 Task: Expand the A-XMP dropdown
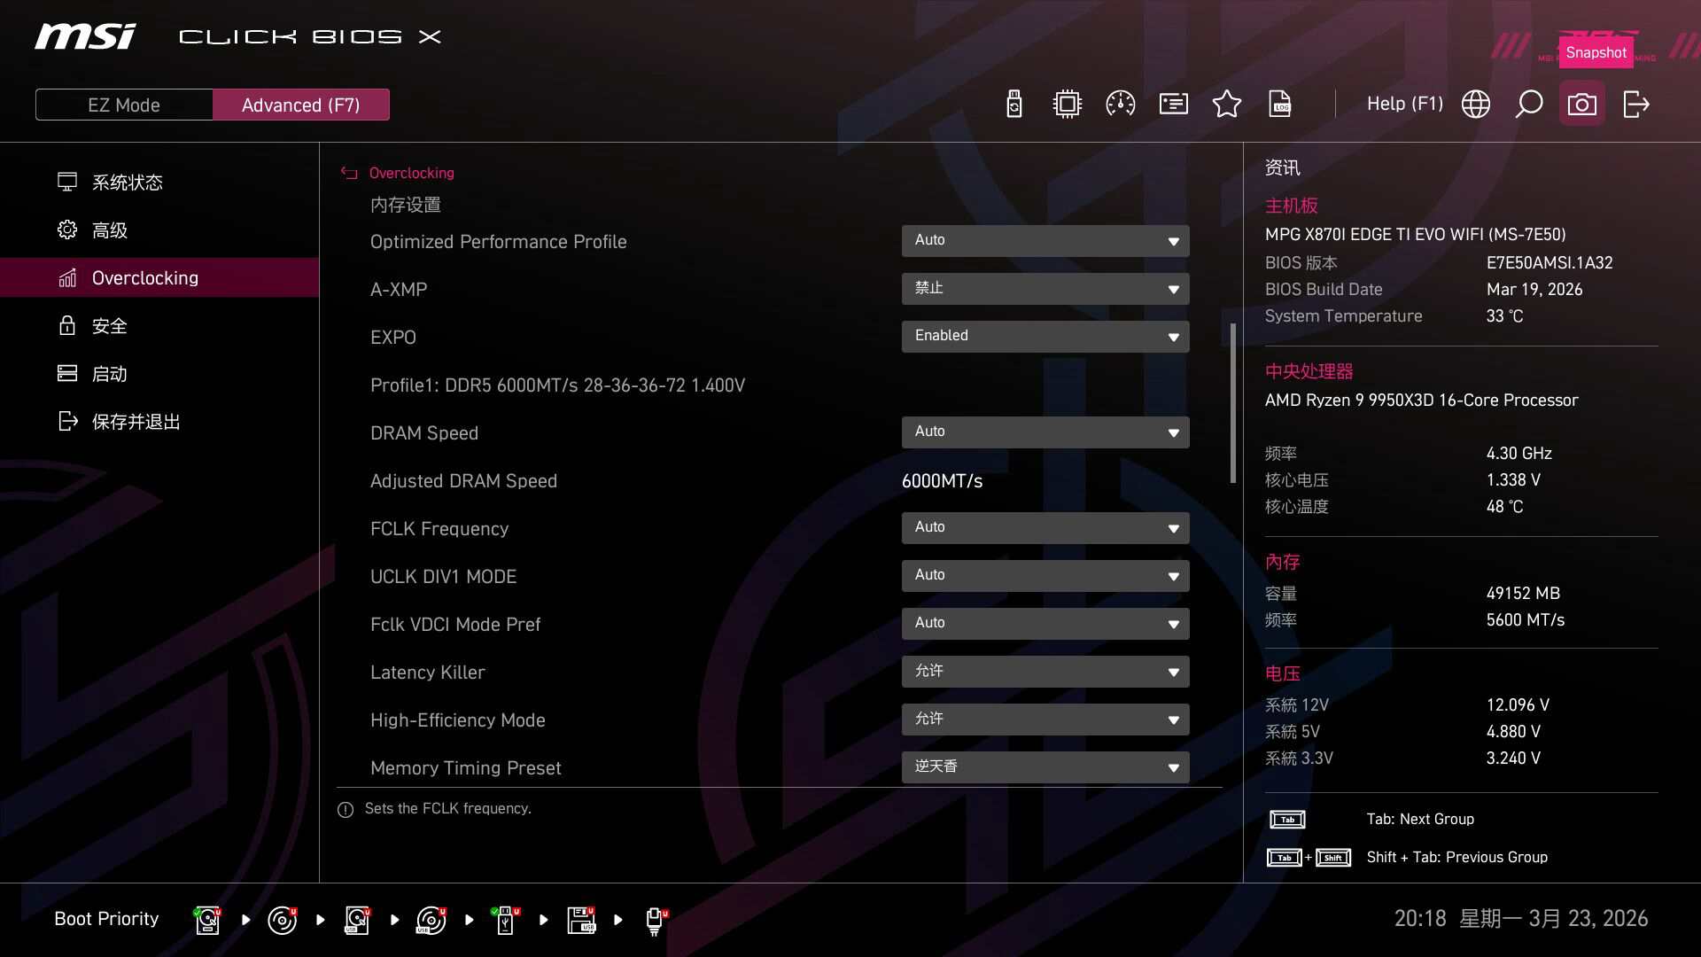1045,289
